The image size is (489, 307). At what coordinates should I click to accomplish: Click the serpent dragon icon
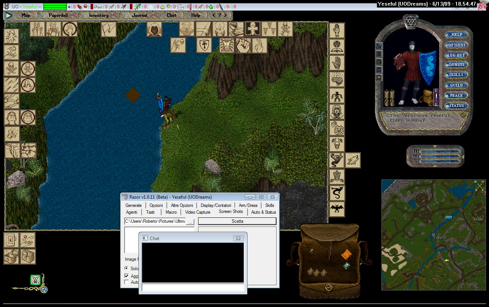coord(337,193)
